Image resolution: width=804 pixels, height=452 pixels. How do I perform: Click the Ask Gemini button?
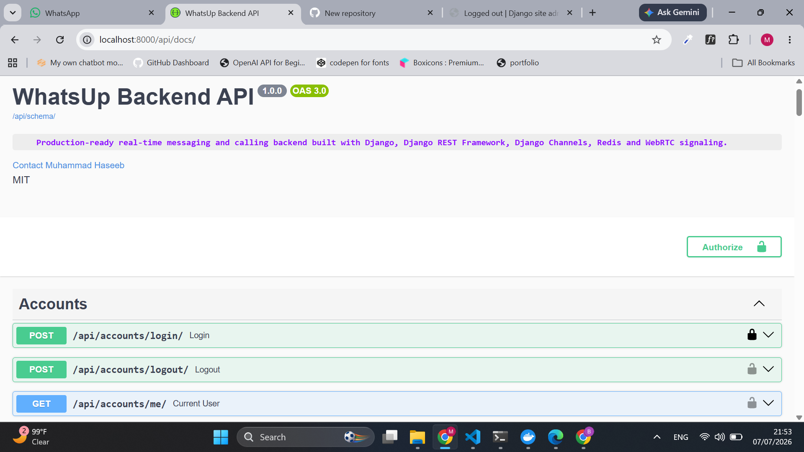click(x=673, y=13)
